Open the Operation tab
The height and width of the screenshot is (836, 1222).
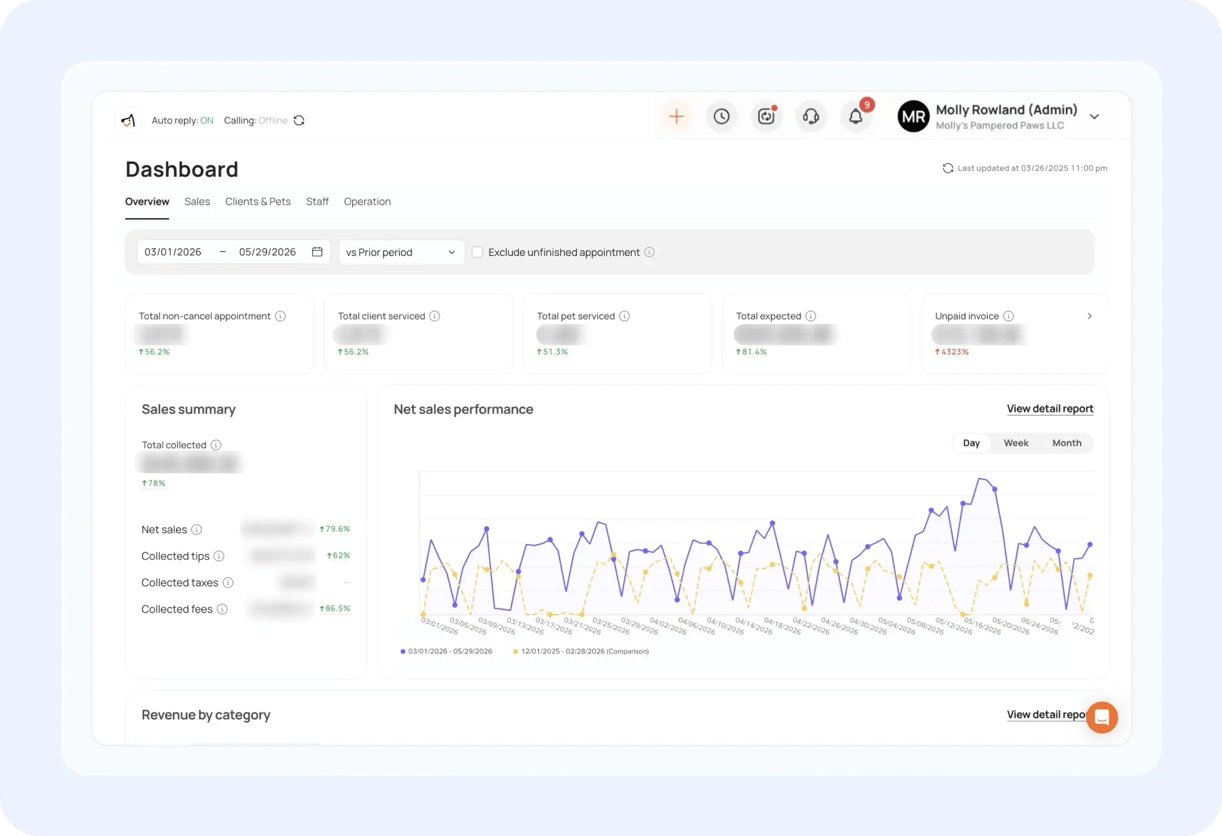click(x=368, y=202)
